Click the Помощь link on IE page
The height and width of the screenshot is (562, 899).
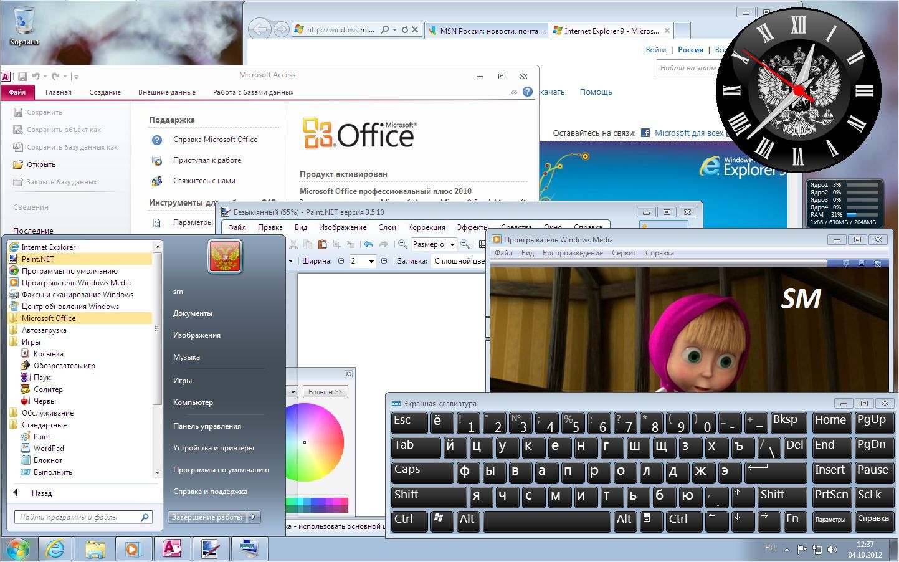[596, 92]
